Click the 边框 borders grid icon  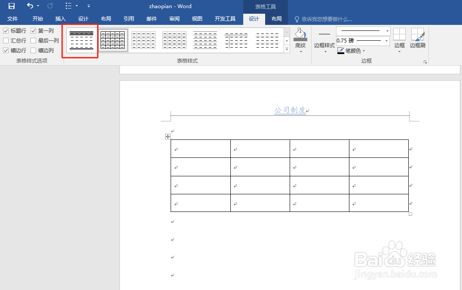400,34
